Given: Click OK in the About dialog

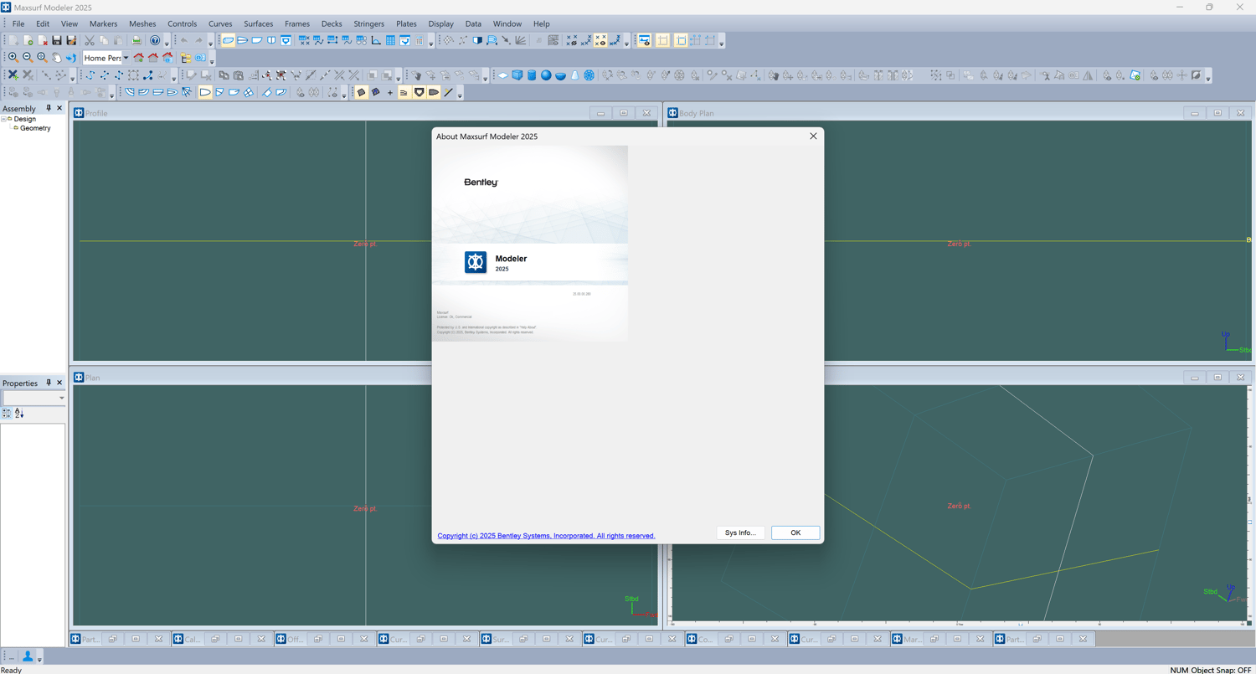Looking at the screenshot, I should click(795, 533).
